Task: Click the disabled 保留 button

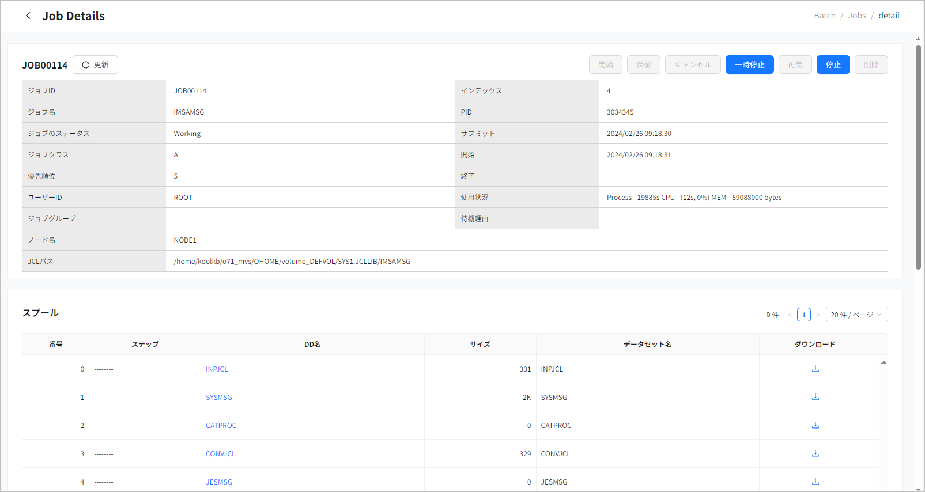Action: pos(643,65)
